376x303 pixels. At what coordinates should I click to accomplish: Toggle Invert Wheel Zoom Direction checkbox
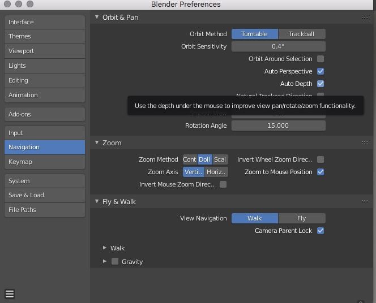[321, 159]
